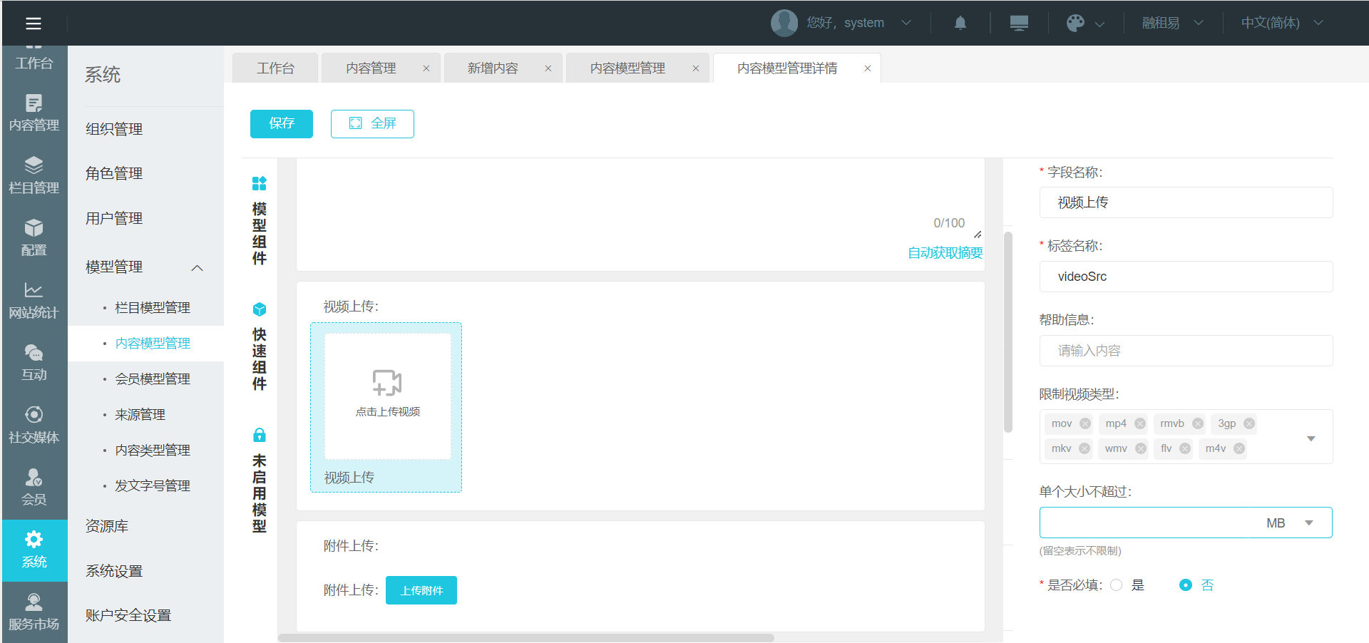The height and width of the screenshot is (643, 1369).
Task: Open 会员模型管理 in sidebar
Action: 153,379
